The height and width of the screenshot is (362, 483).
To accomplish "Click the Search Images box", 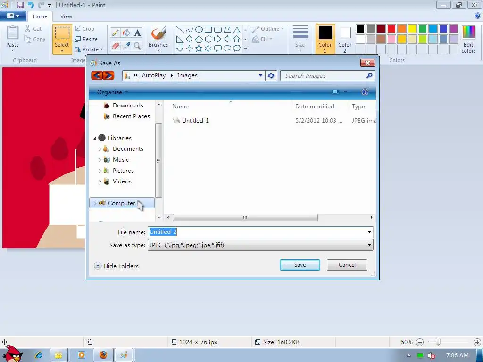I will point(328,75).
